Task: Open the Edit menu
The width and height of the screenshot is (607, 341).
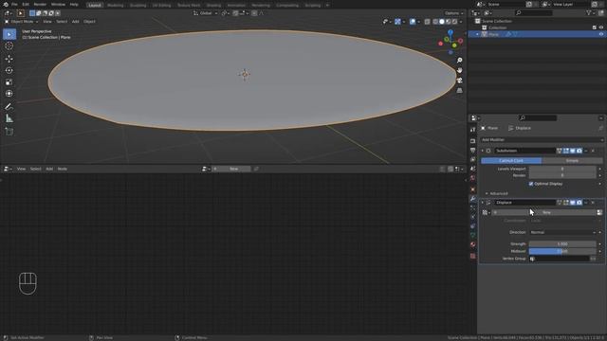Action: tap(26, 5)
